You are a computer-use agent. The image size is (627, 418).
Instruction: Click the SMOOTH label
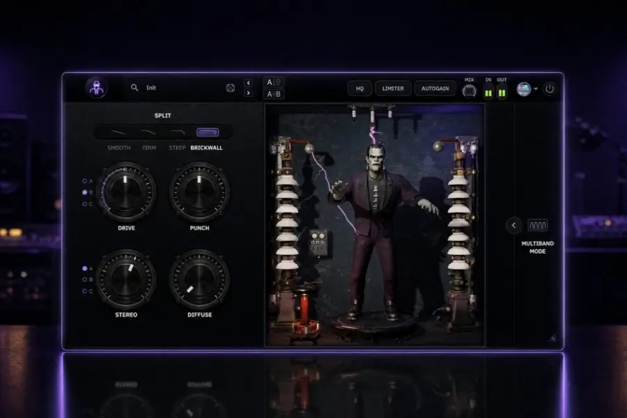point(118,148)
